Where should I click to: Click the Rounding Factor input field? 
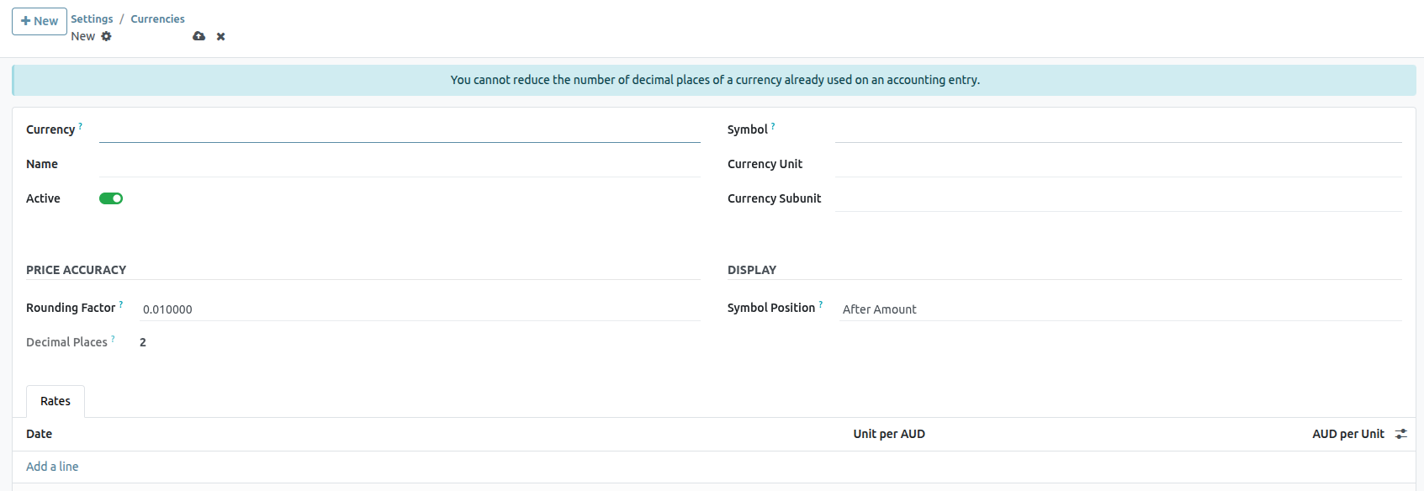point(419,309)
